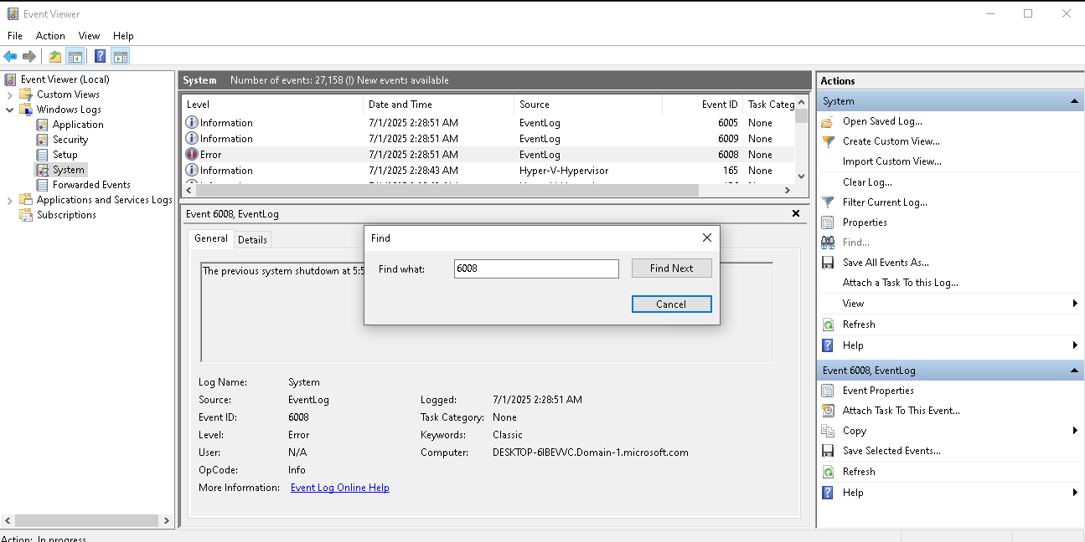Switch to the Details tab

252,240
